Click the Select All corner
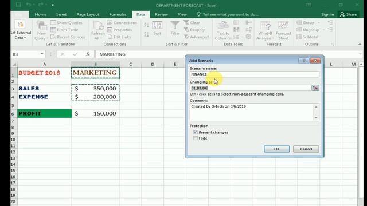The height and width of the screenshot is (206, 367). click(14, 64)
